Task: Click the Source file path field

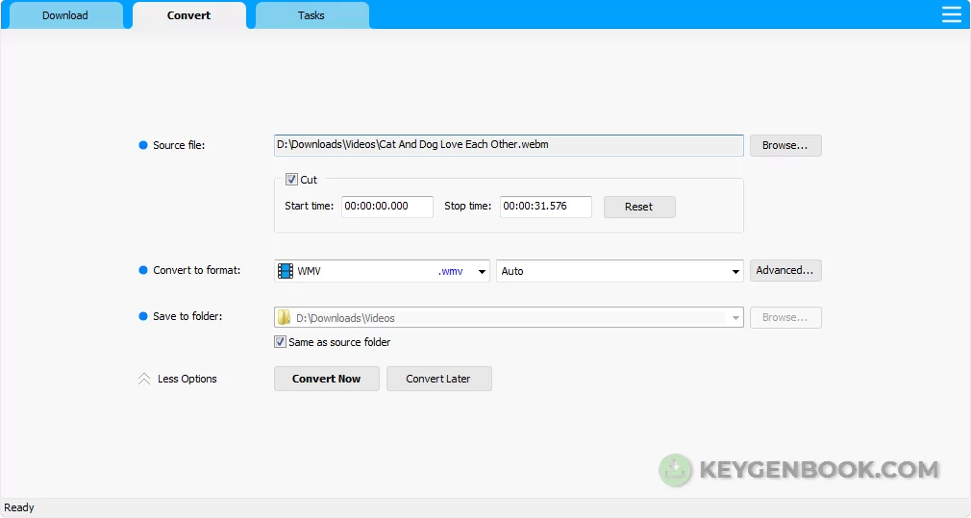Action: click(508, 145)
